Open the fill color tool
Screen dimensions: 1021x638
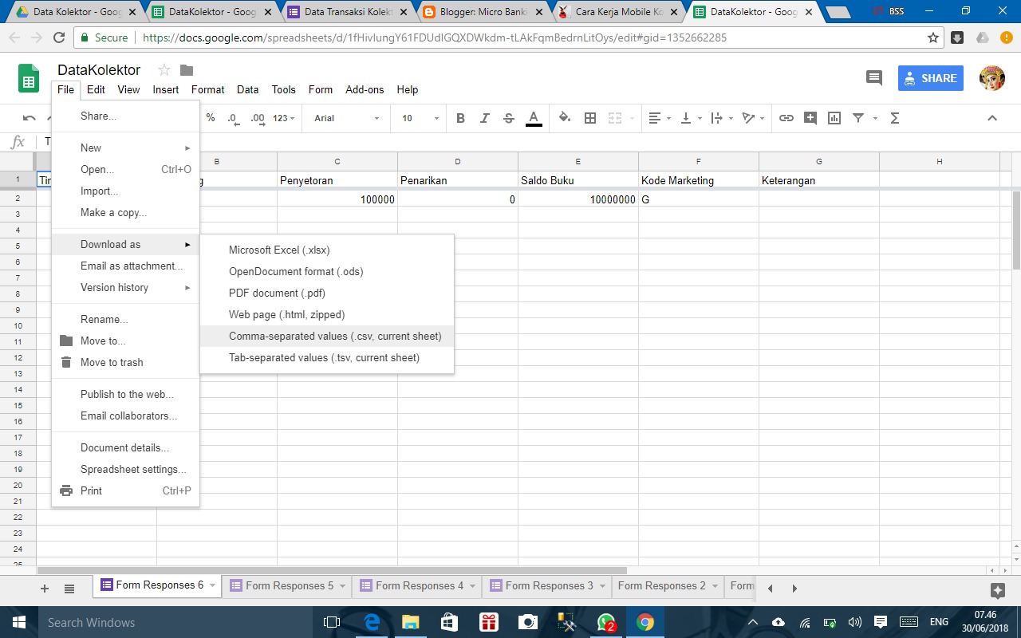[564, 117]
